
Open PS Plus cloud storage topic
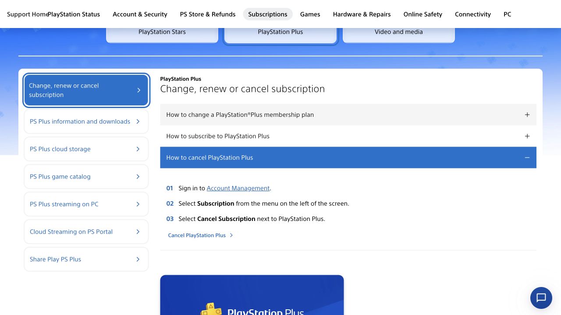(x=86, y=149)
